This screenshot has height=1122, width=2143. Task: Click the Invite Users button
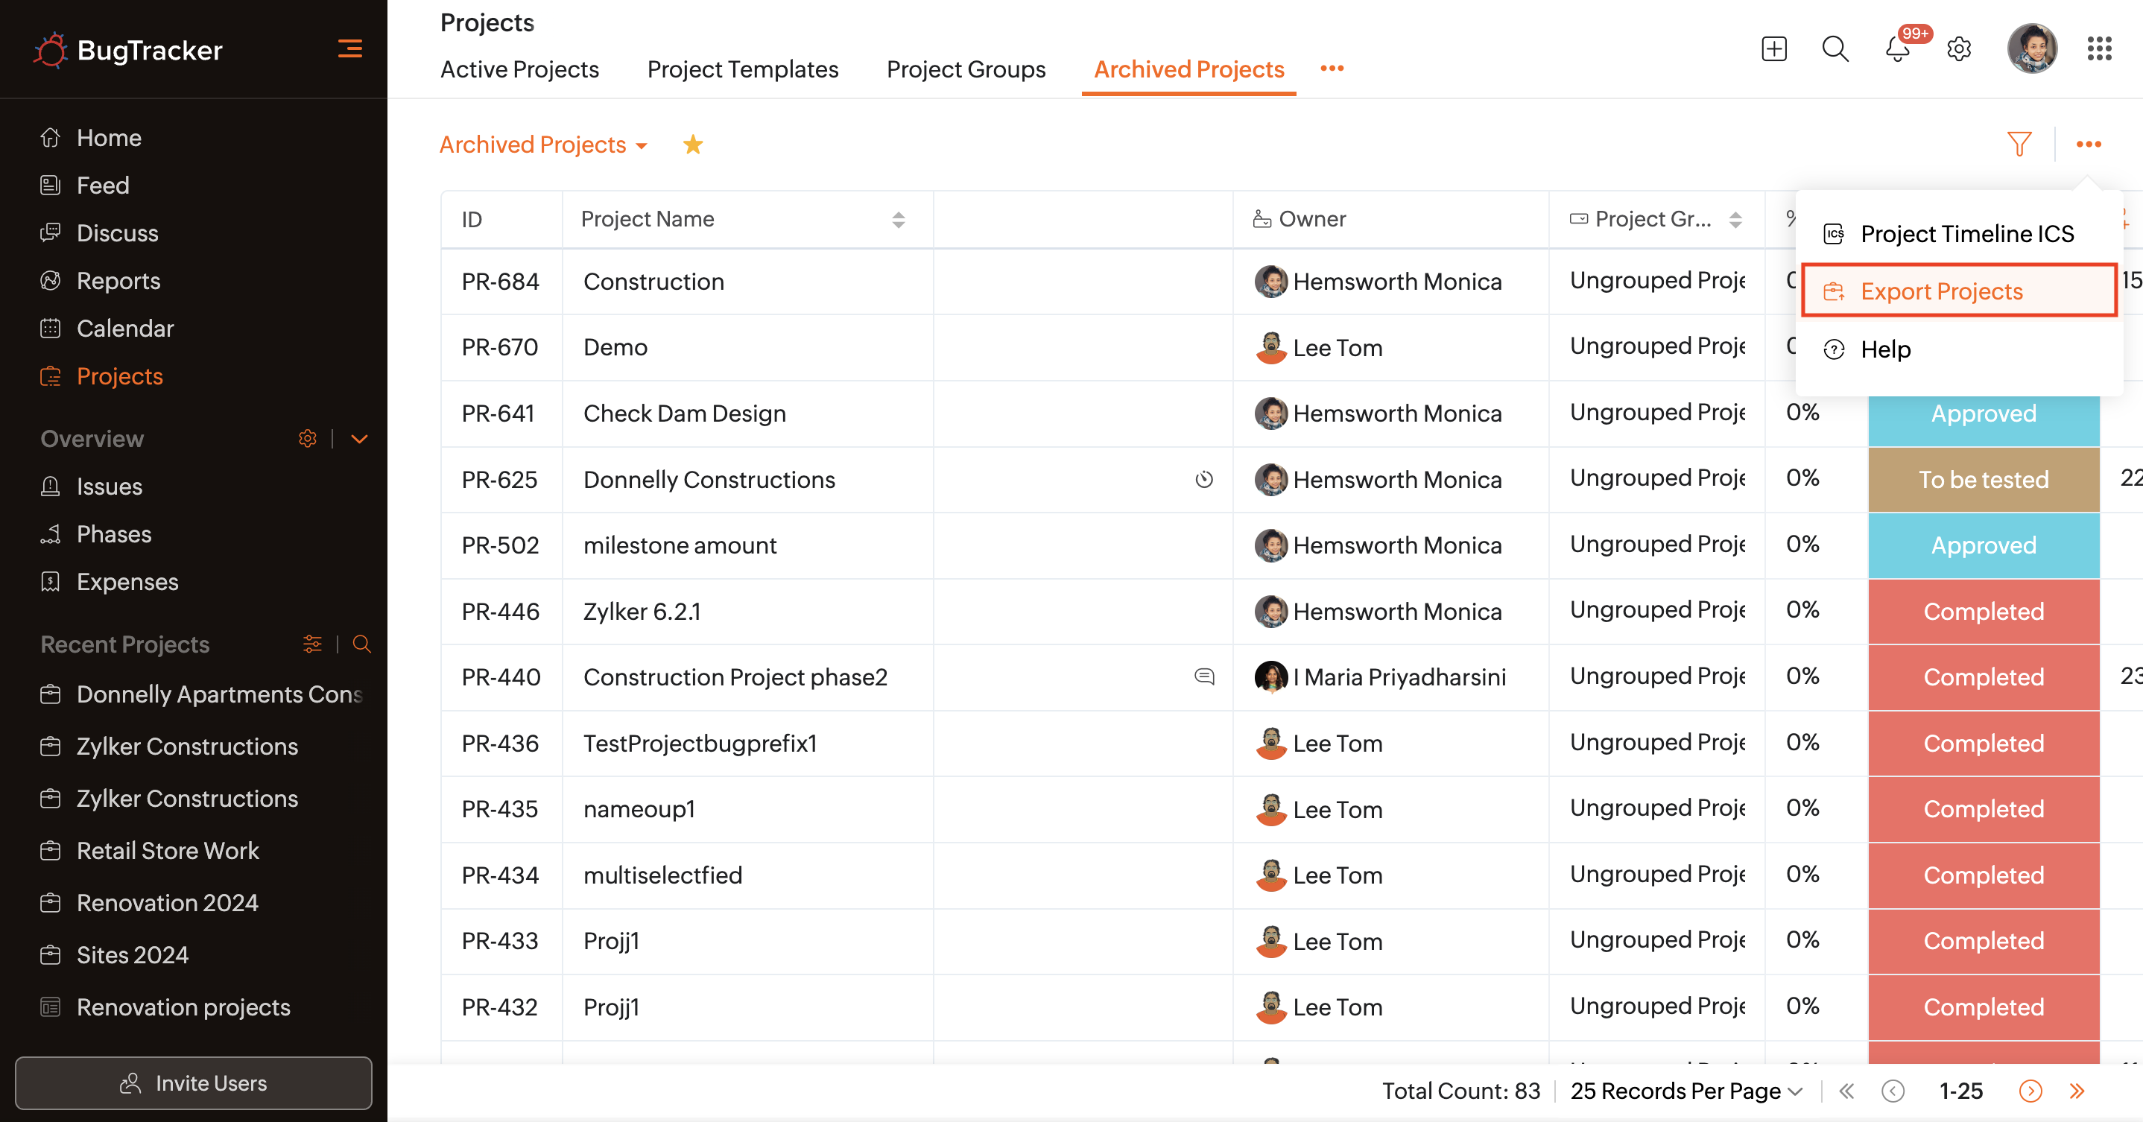pos(193,1083)
